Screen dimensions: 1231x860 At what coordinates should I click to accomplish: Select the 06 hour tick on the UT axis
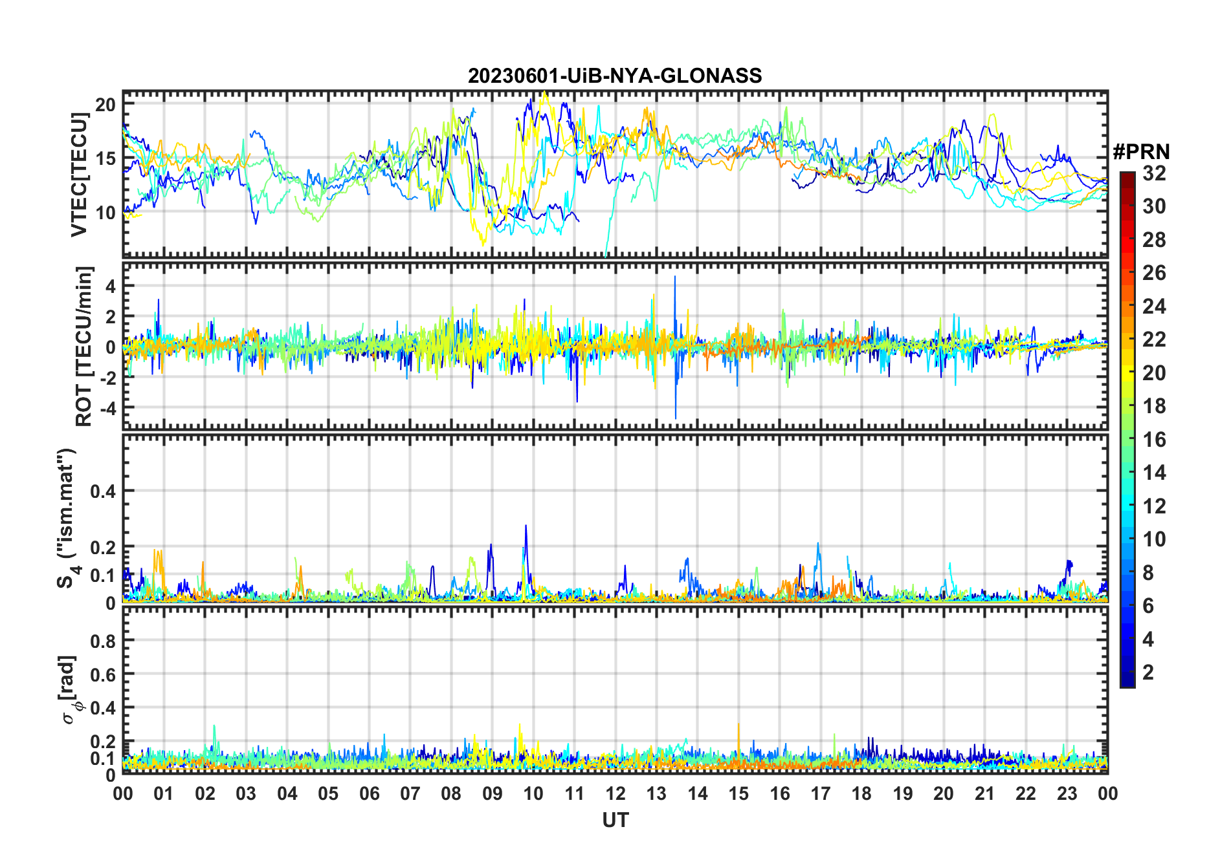click(x=370, y=793)
